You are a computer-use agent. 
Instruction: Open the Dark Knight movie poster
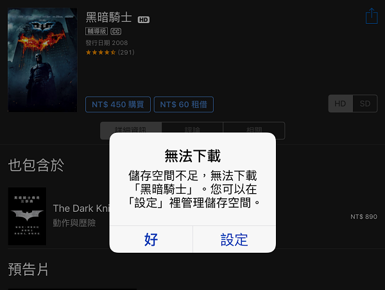point(42,60)
